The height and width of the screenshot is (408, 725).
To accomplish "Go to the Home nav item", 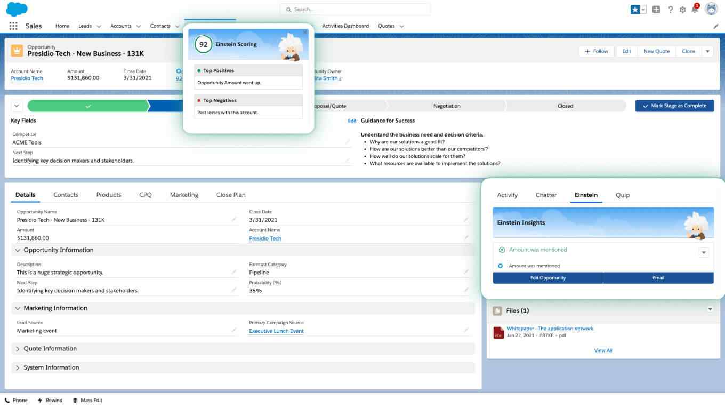I will 62,26.
